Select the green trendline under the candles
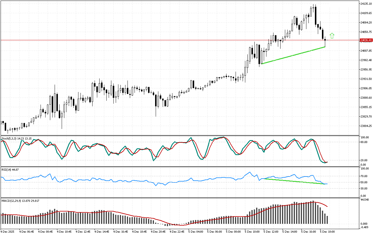Screen dimensions: 376x235 click(293, 55)
